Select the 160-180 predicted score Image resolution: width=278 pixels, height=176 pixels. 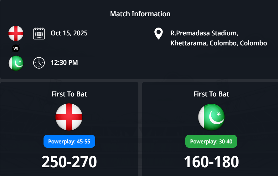point(211,162)
